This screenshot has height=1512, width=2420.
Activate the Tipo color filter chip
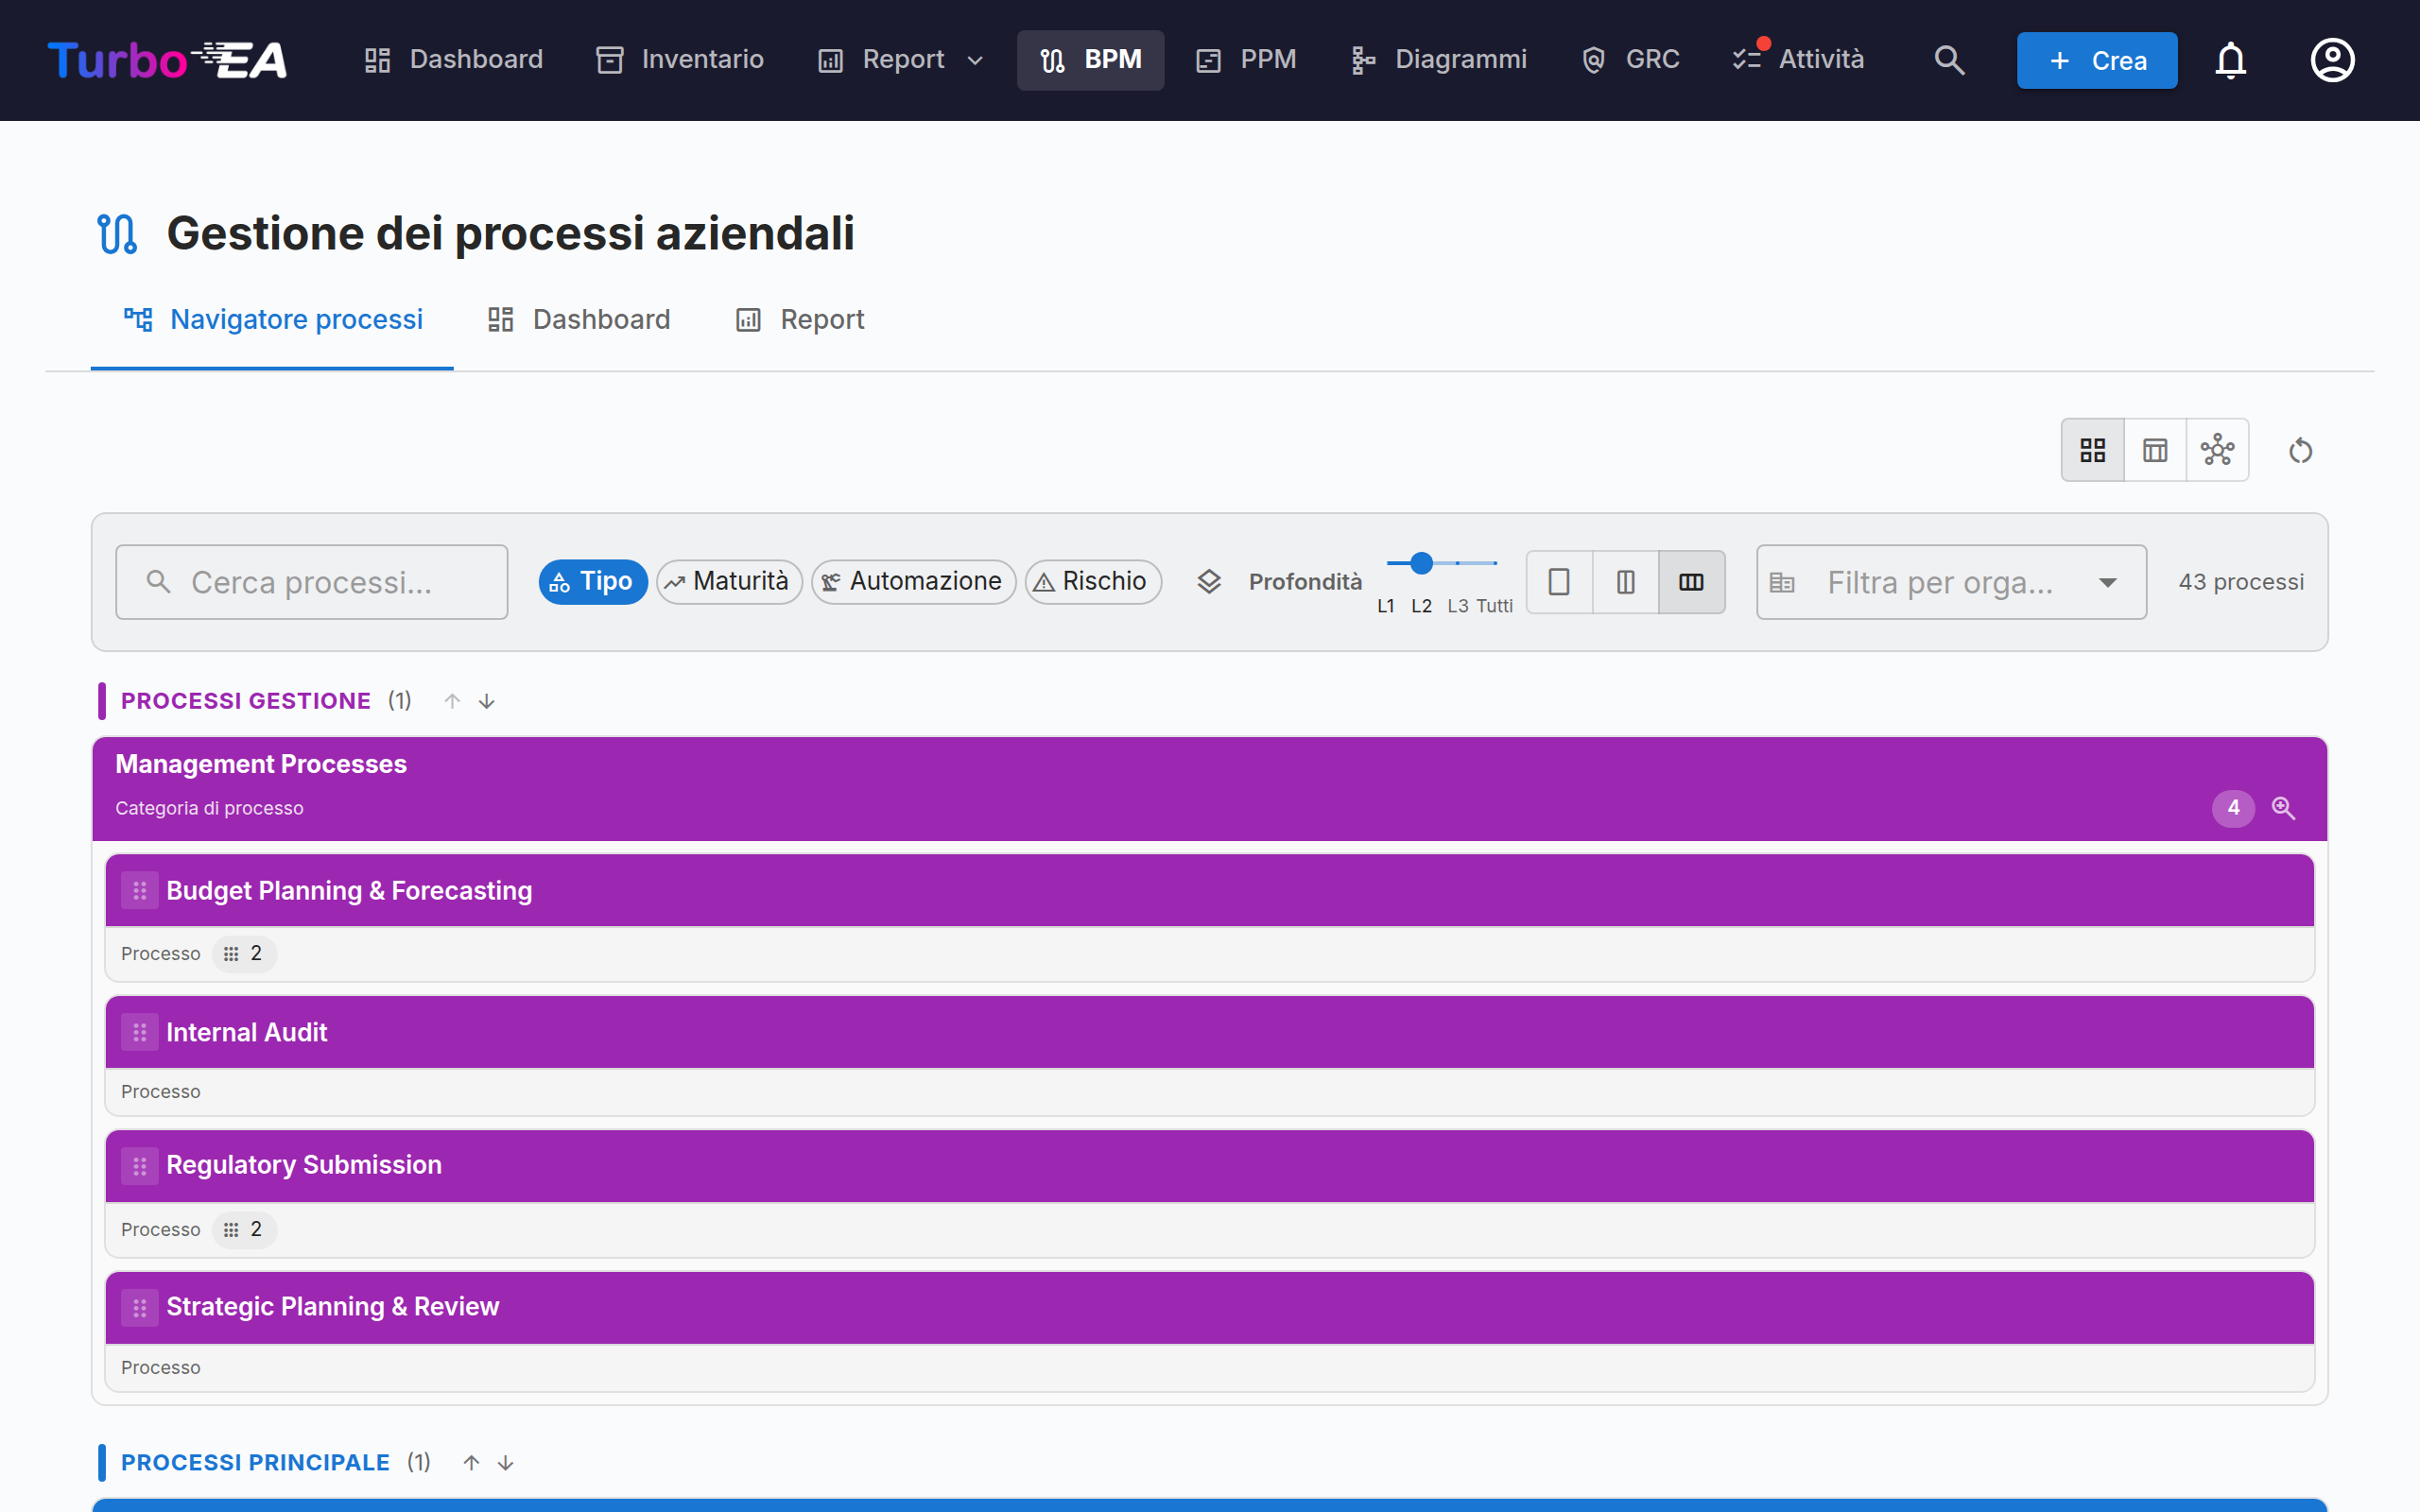coord(593,582)
